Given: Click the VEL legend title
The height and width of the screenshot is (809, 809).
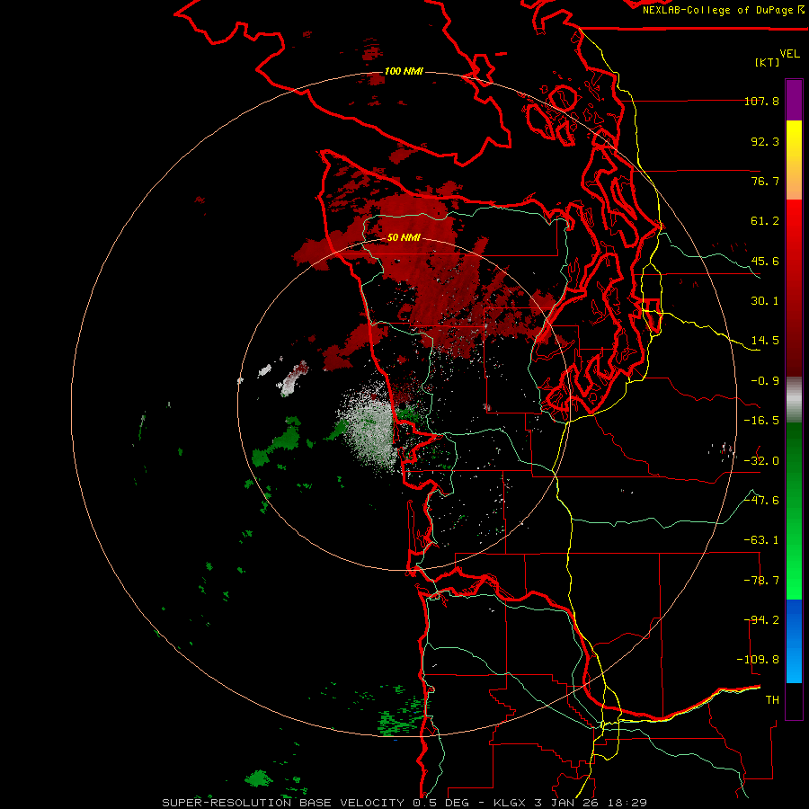Looking at the screenshot, I should pos(789,54).
